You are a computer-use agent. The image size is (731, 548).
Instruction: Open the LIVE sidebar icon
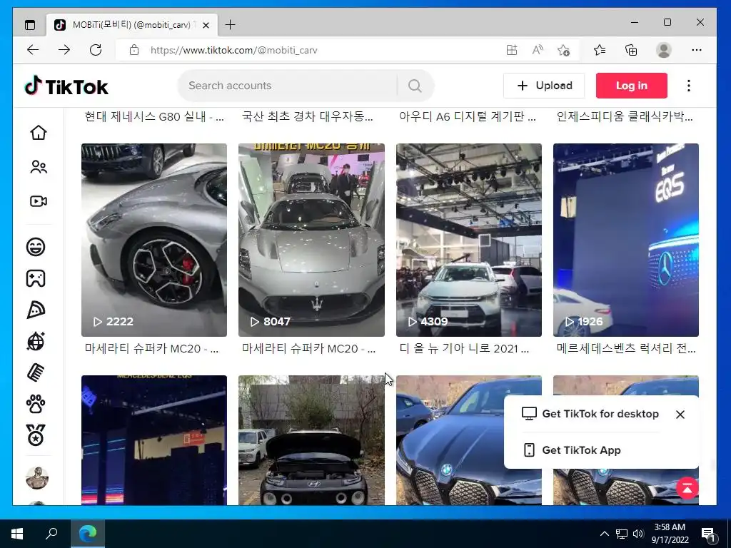pyautogui.click(x=39, y=201)
